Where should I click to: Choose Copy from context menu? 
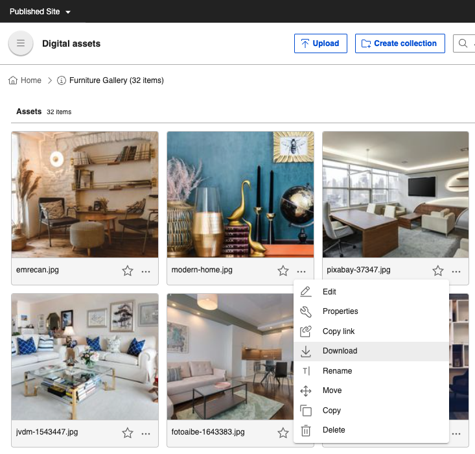coord(371,411)
